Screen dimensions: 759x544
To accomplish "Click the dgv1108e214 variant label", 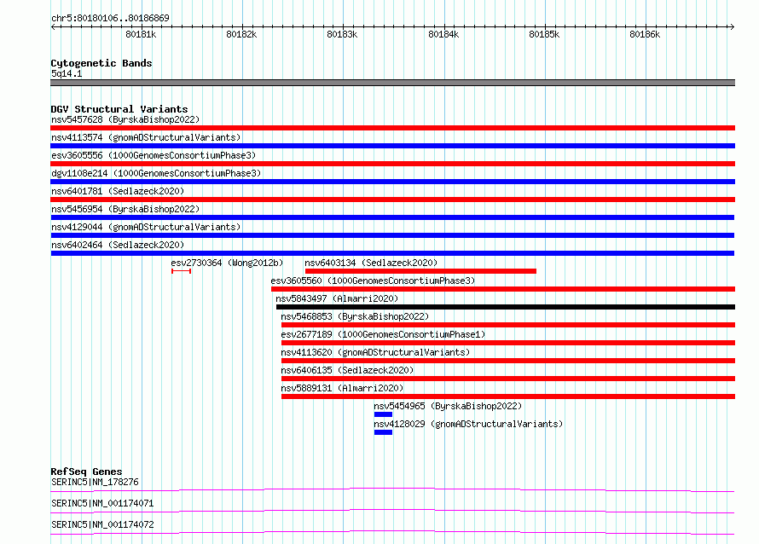I will click(x=156, y=173).
